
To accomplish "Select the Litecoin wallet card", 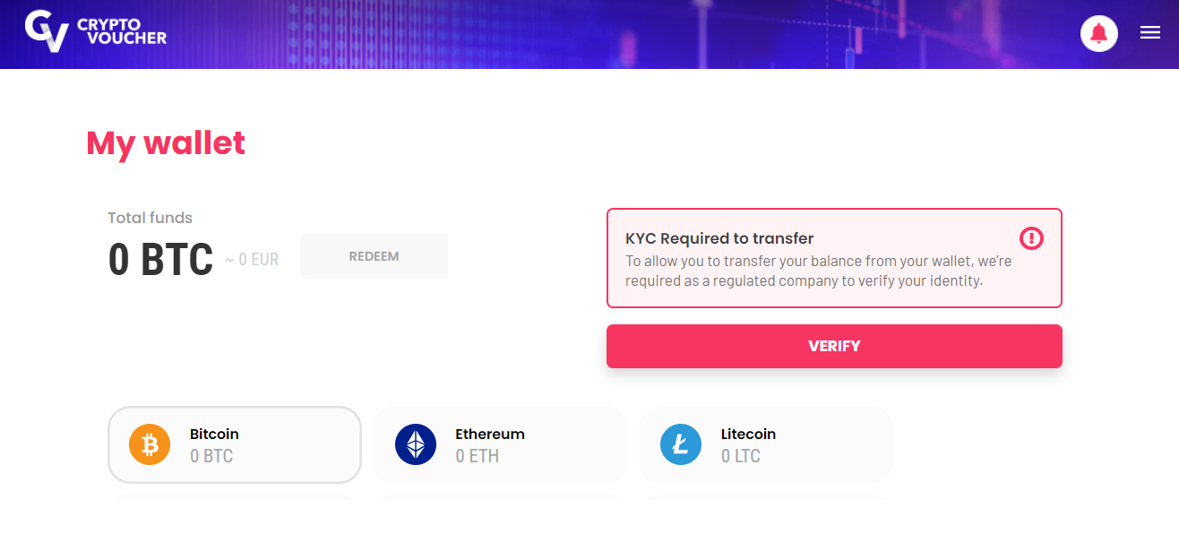I will point(766,444).
